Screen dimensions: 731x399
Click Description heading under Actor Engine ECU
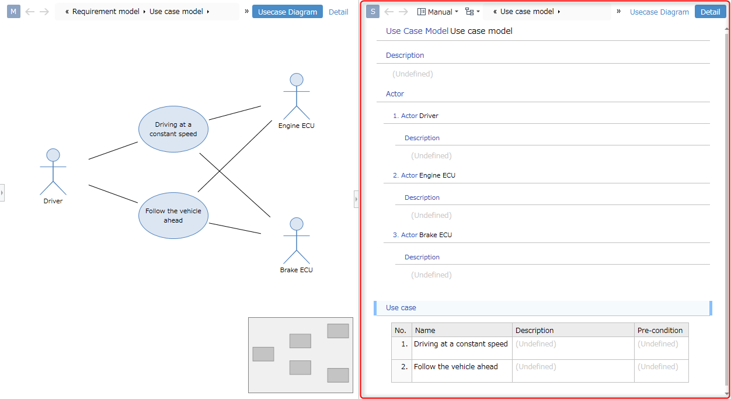422,198
